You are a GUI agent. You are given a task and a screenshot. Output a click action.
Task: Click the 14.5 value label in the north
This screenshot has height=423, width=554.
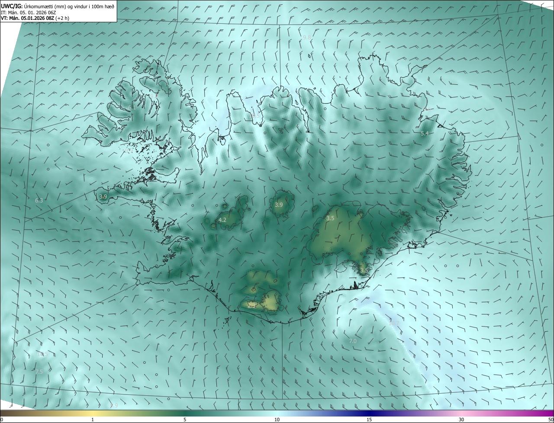click(x=254, y=115)
